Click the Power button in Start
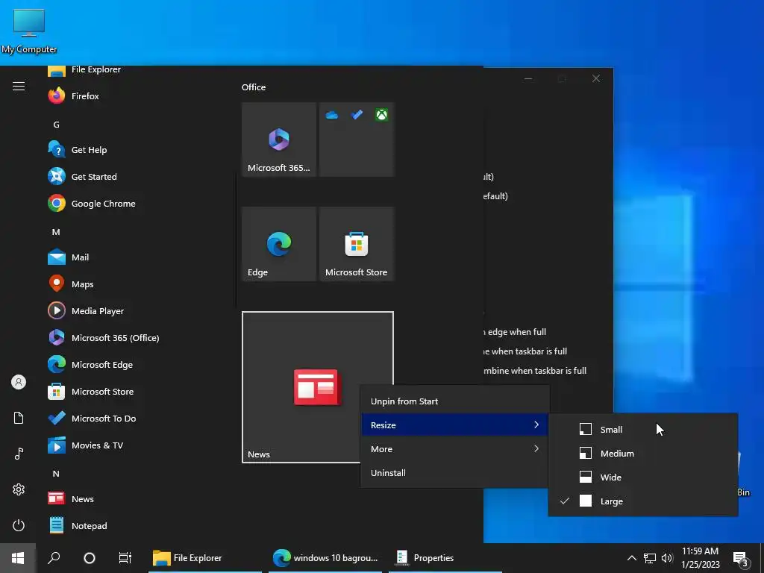The height and width of the screenshot is (573, 764). tap(19, 525)
